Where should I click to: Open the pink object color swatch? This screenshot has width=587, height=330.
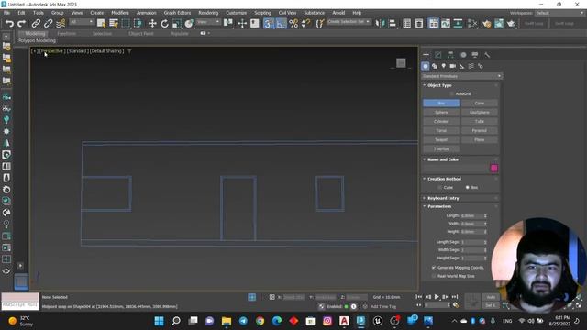[x=494, y=169]
